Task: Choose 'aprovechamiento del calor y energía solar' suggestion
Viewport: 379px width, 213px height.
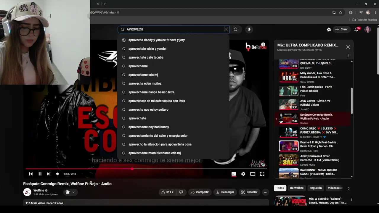Action: pos(173,135)
